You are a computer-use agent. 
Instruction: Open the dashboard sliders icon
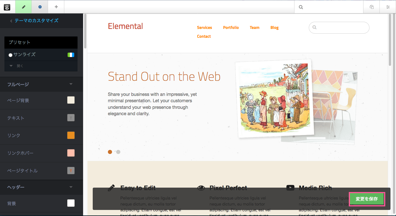pyautogui.click(x=388, y=7)
